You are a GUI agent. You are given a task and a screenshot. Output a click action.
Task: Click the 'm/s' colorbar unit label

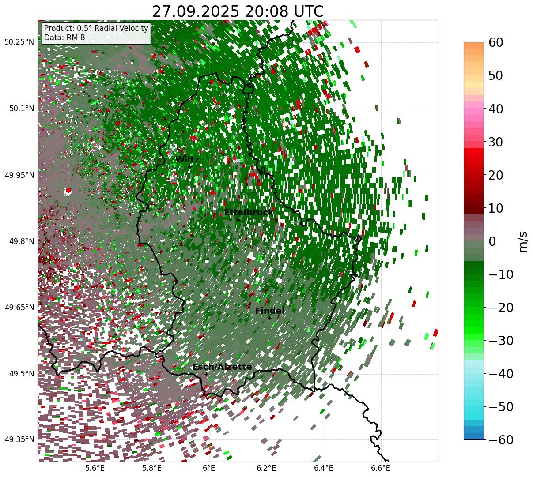523,241
